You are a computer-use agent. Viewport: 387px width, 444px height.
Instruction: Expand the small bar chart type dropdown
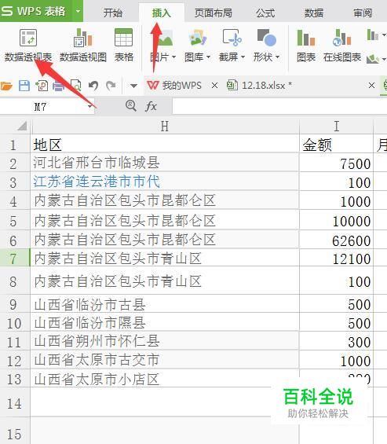[383, 35]
